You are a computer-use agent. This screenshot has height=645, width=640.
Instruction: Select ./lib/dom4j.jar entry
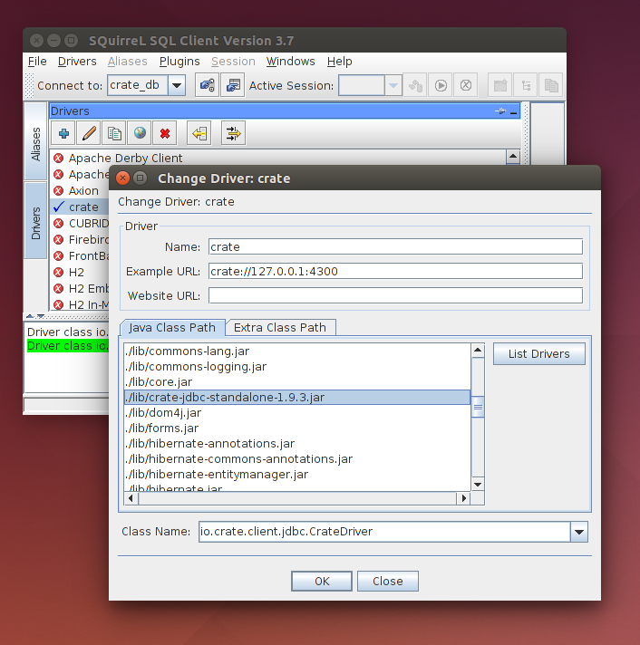[x=297, y=413]
